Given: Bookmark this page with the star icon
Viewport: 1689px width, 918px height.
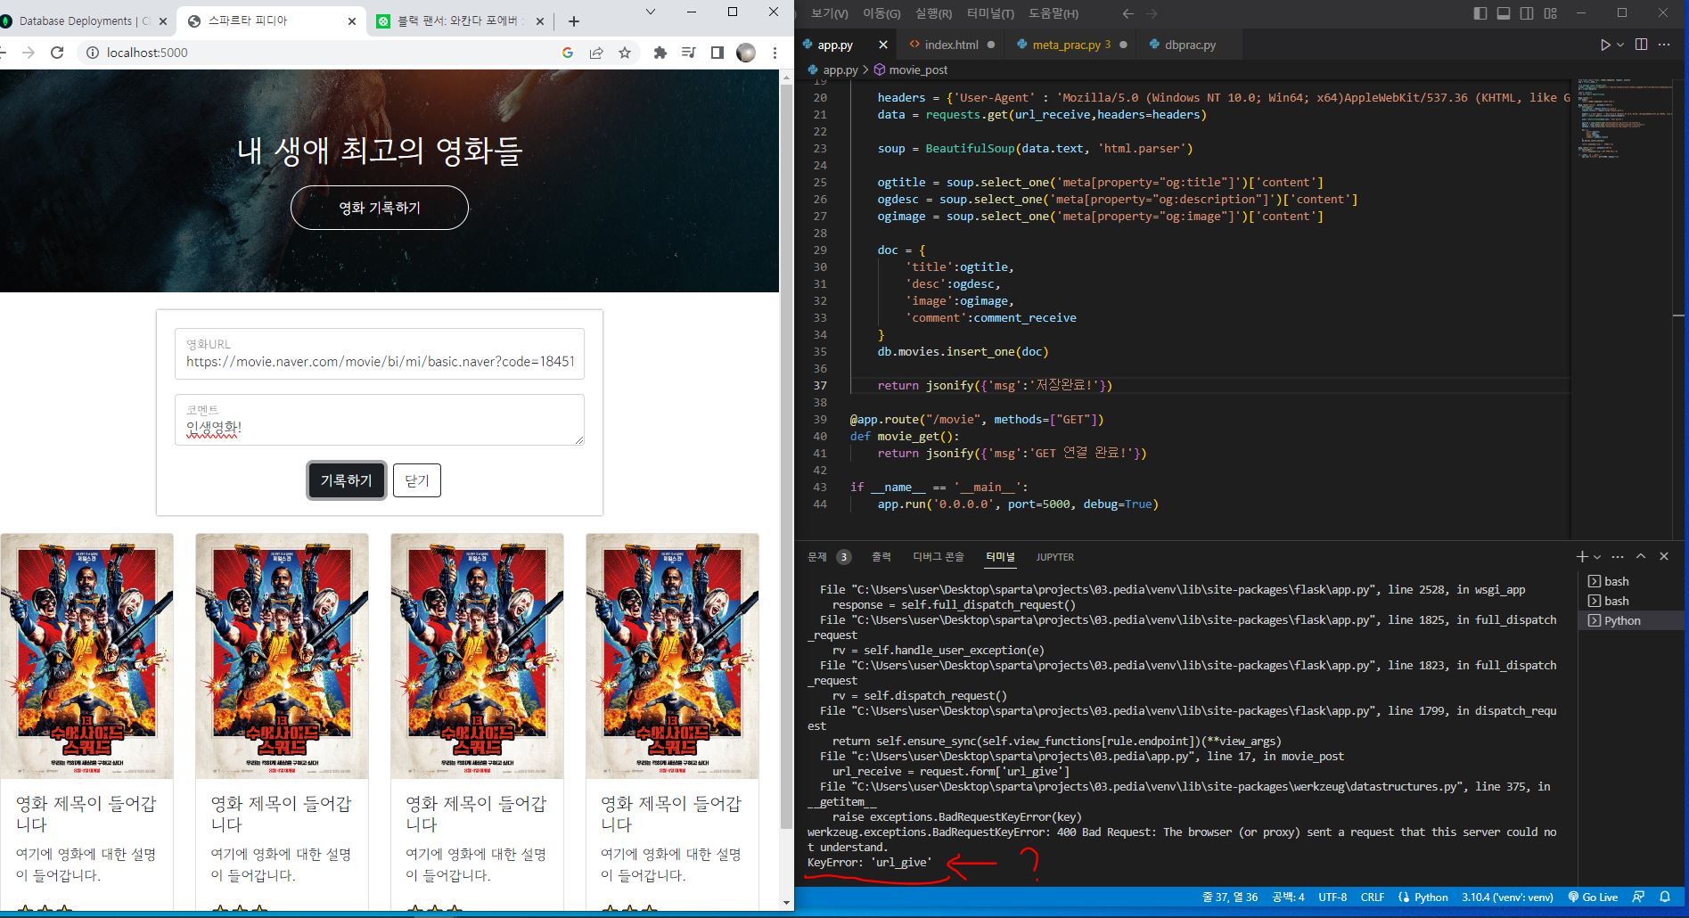Looking at the screenshot, I should coord(625,53).
